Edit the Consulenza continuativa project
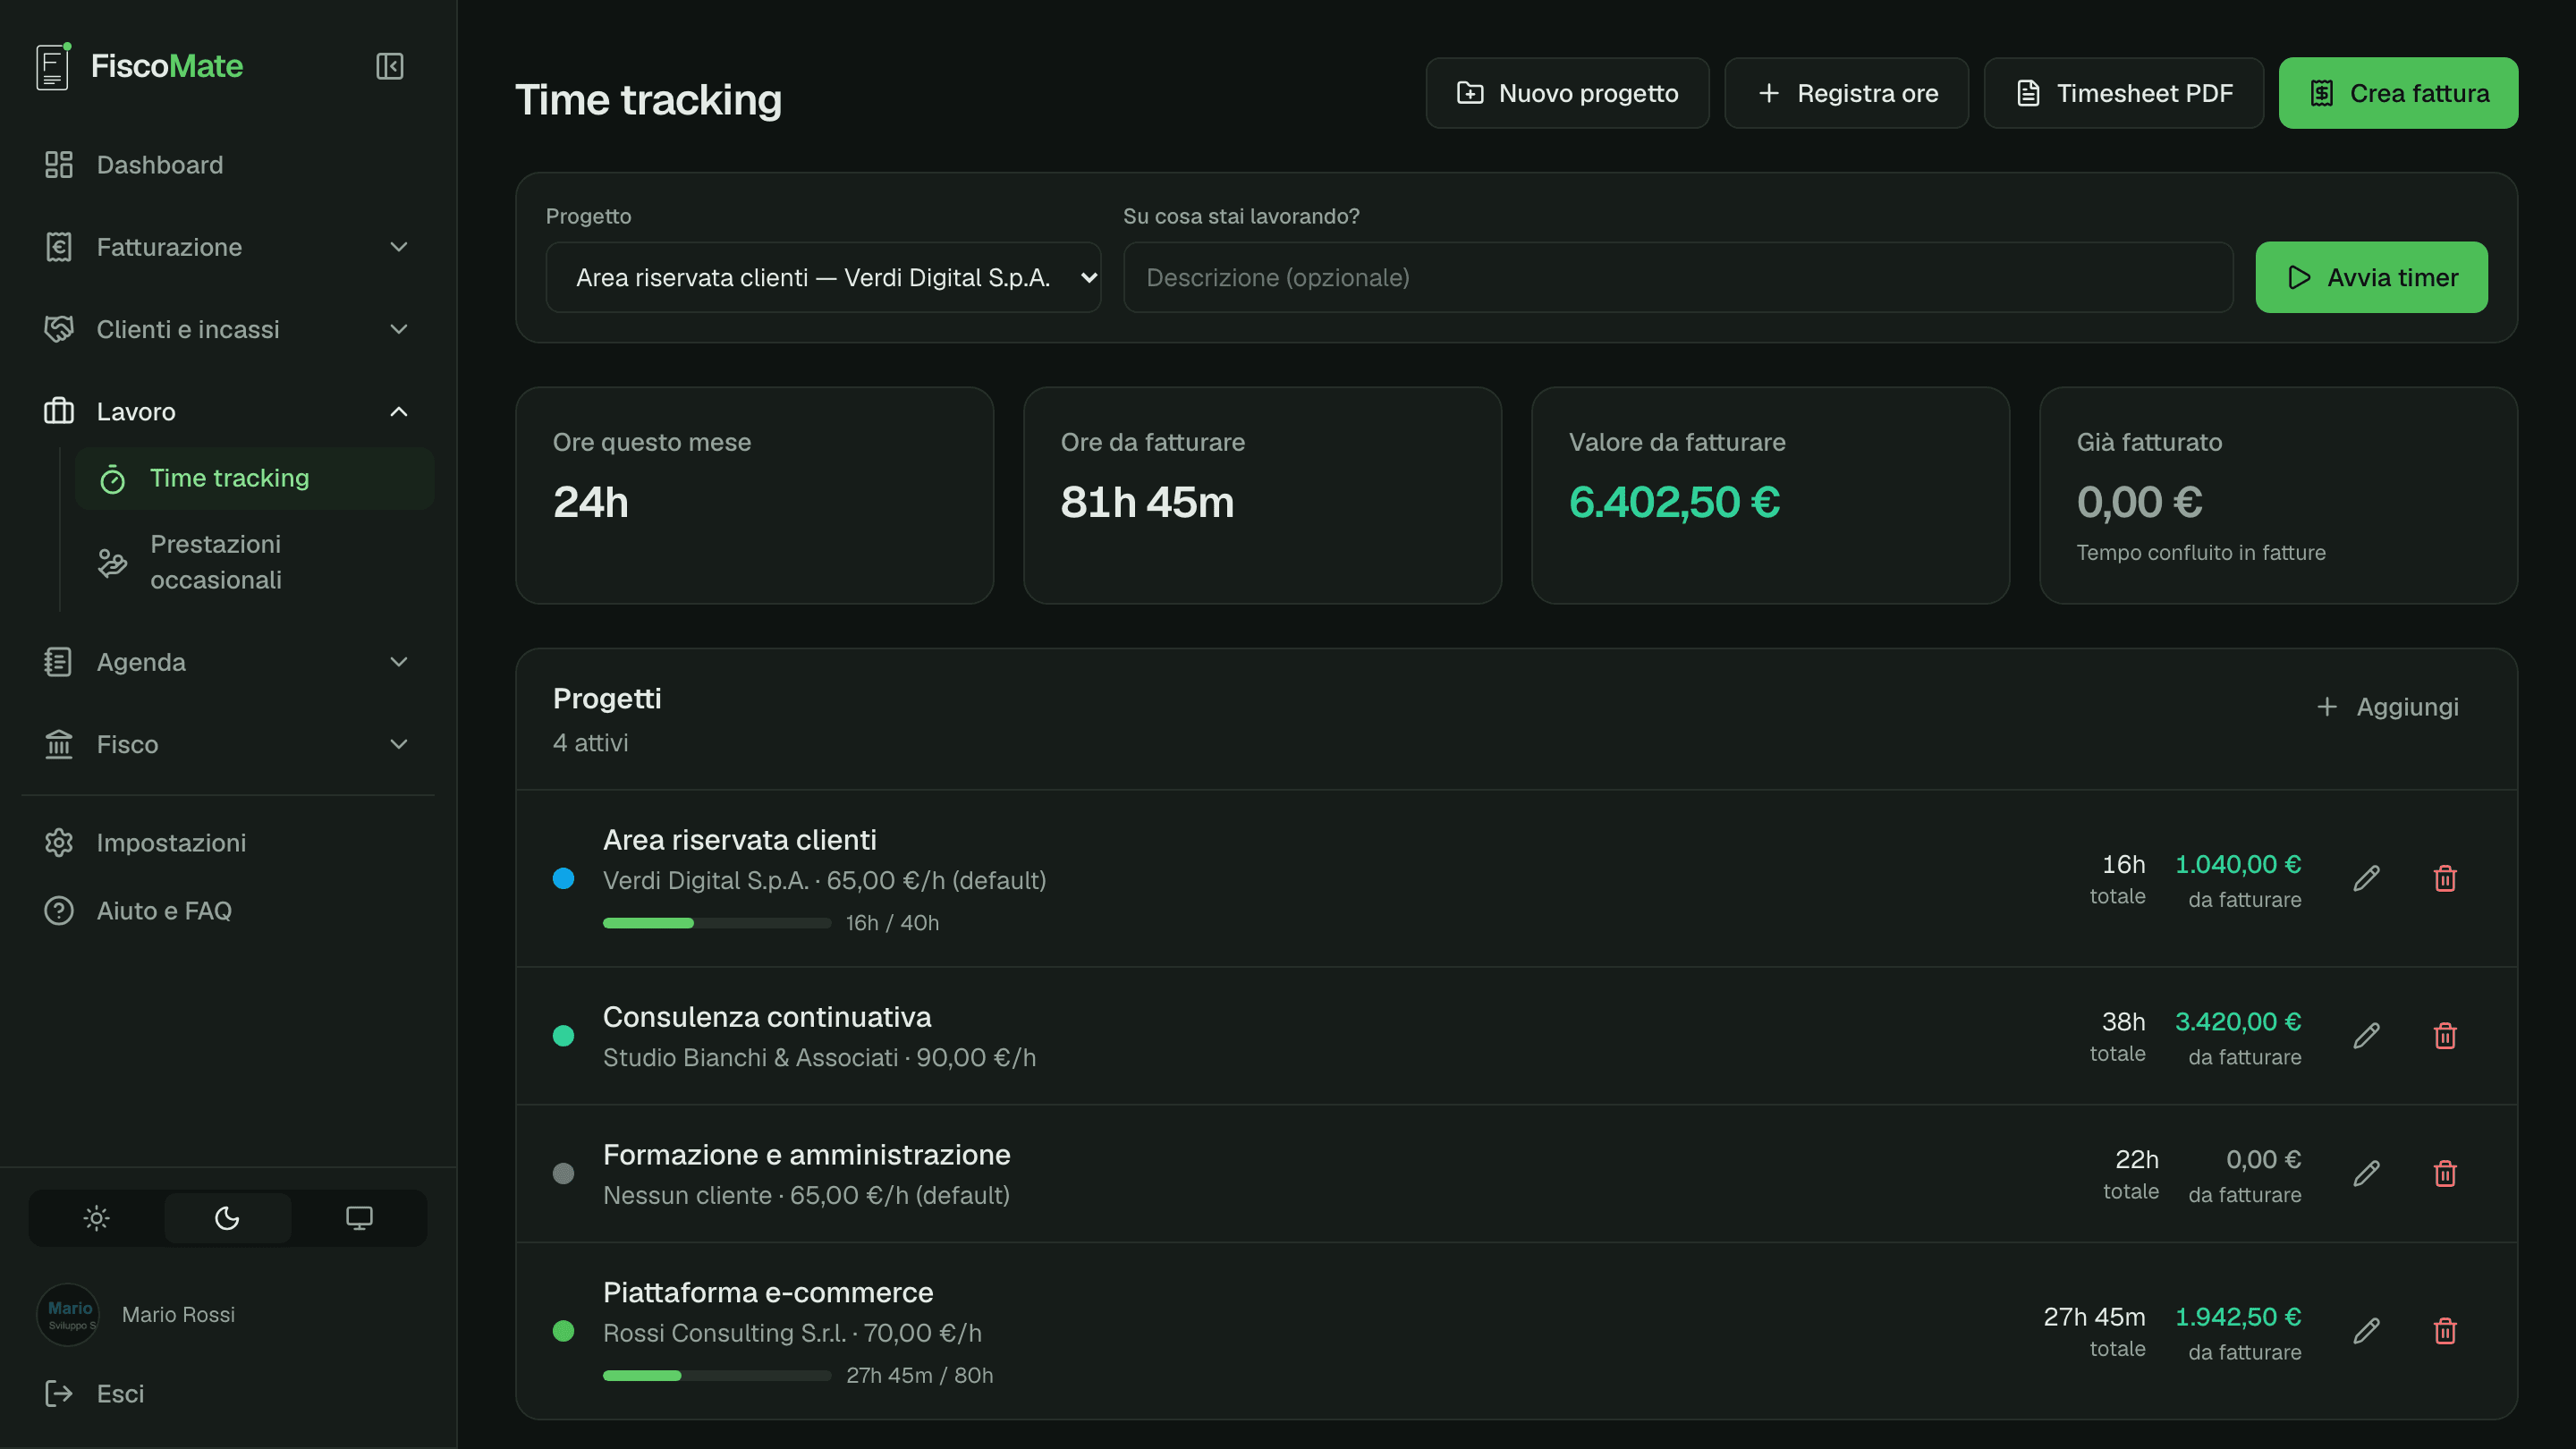2576x1449 pixels. [x=2366, y=1035]
